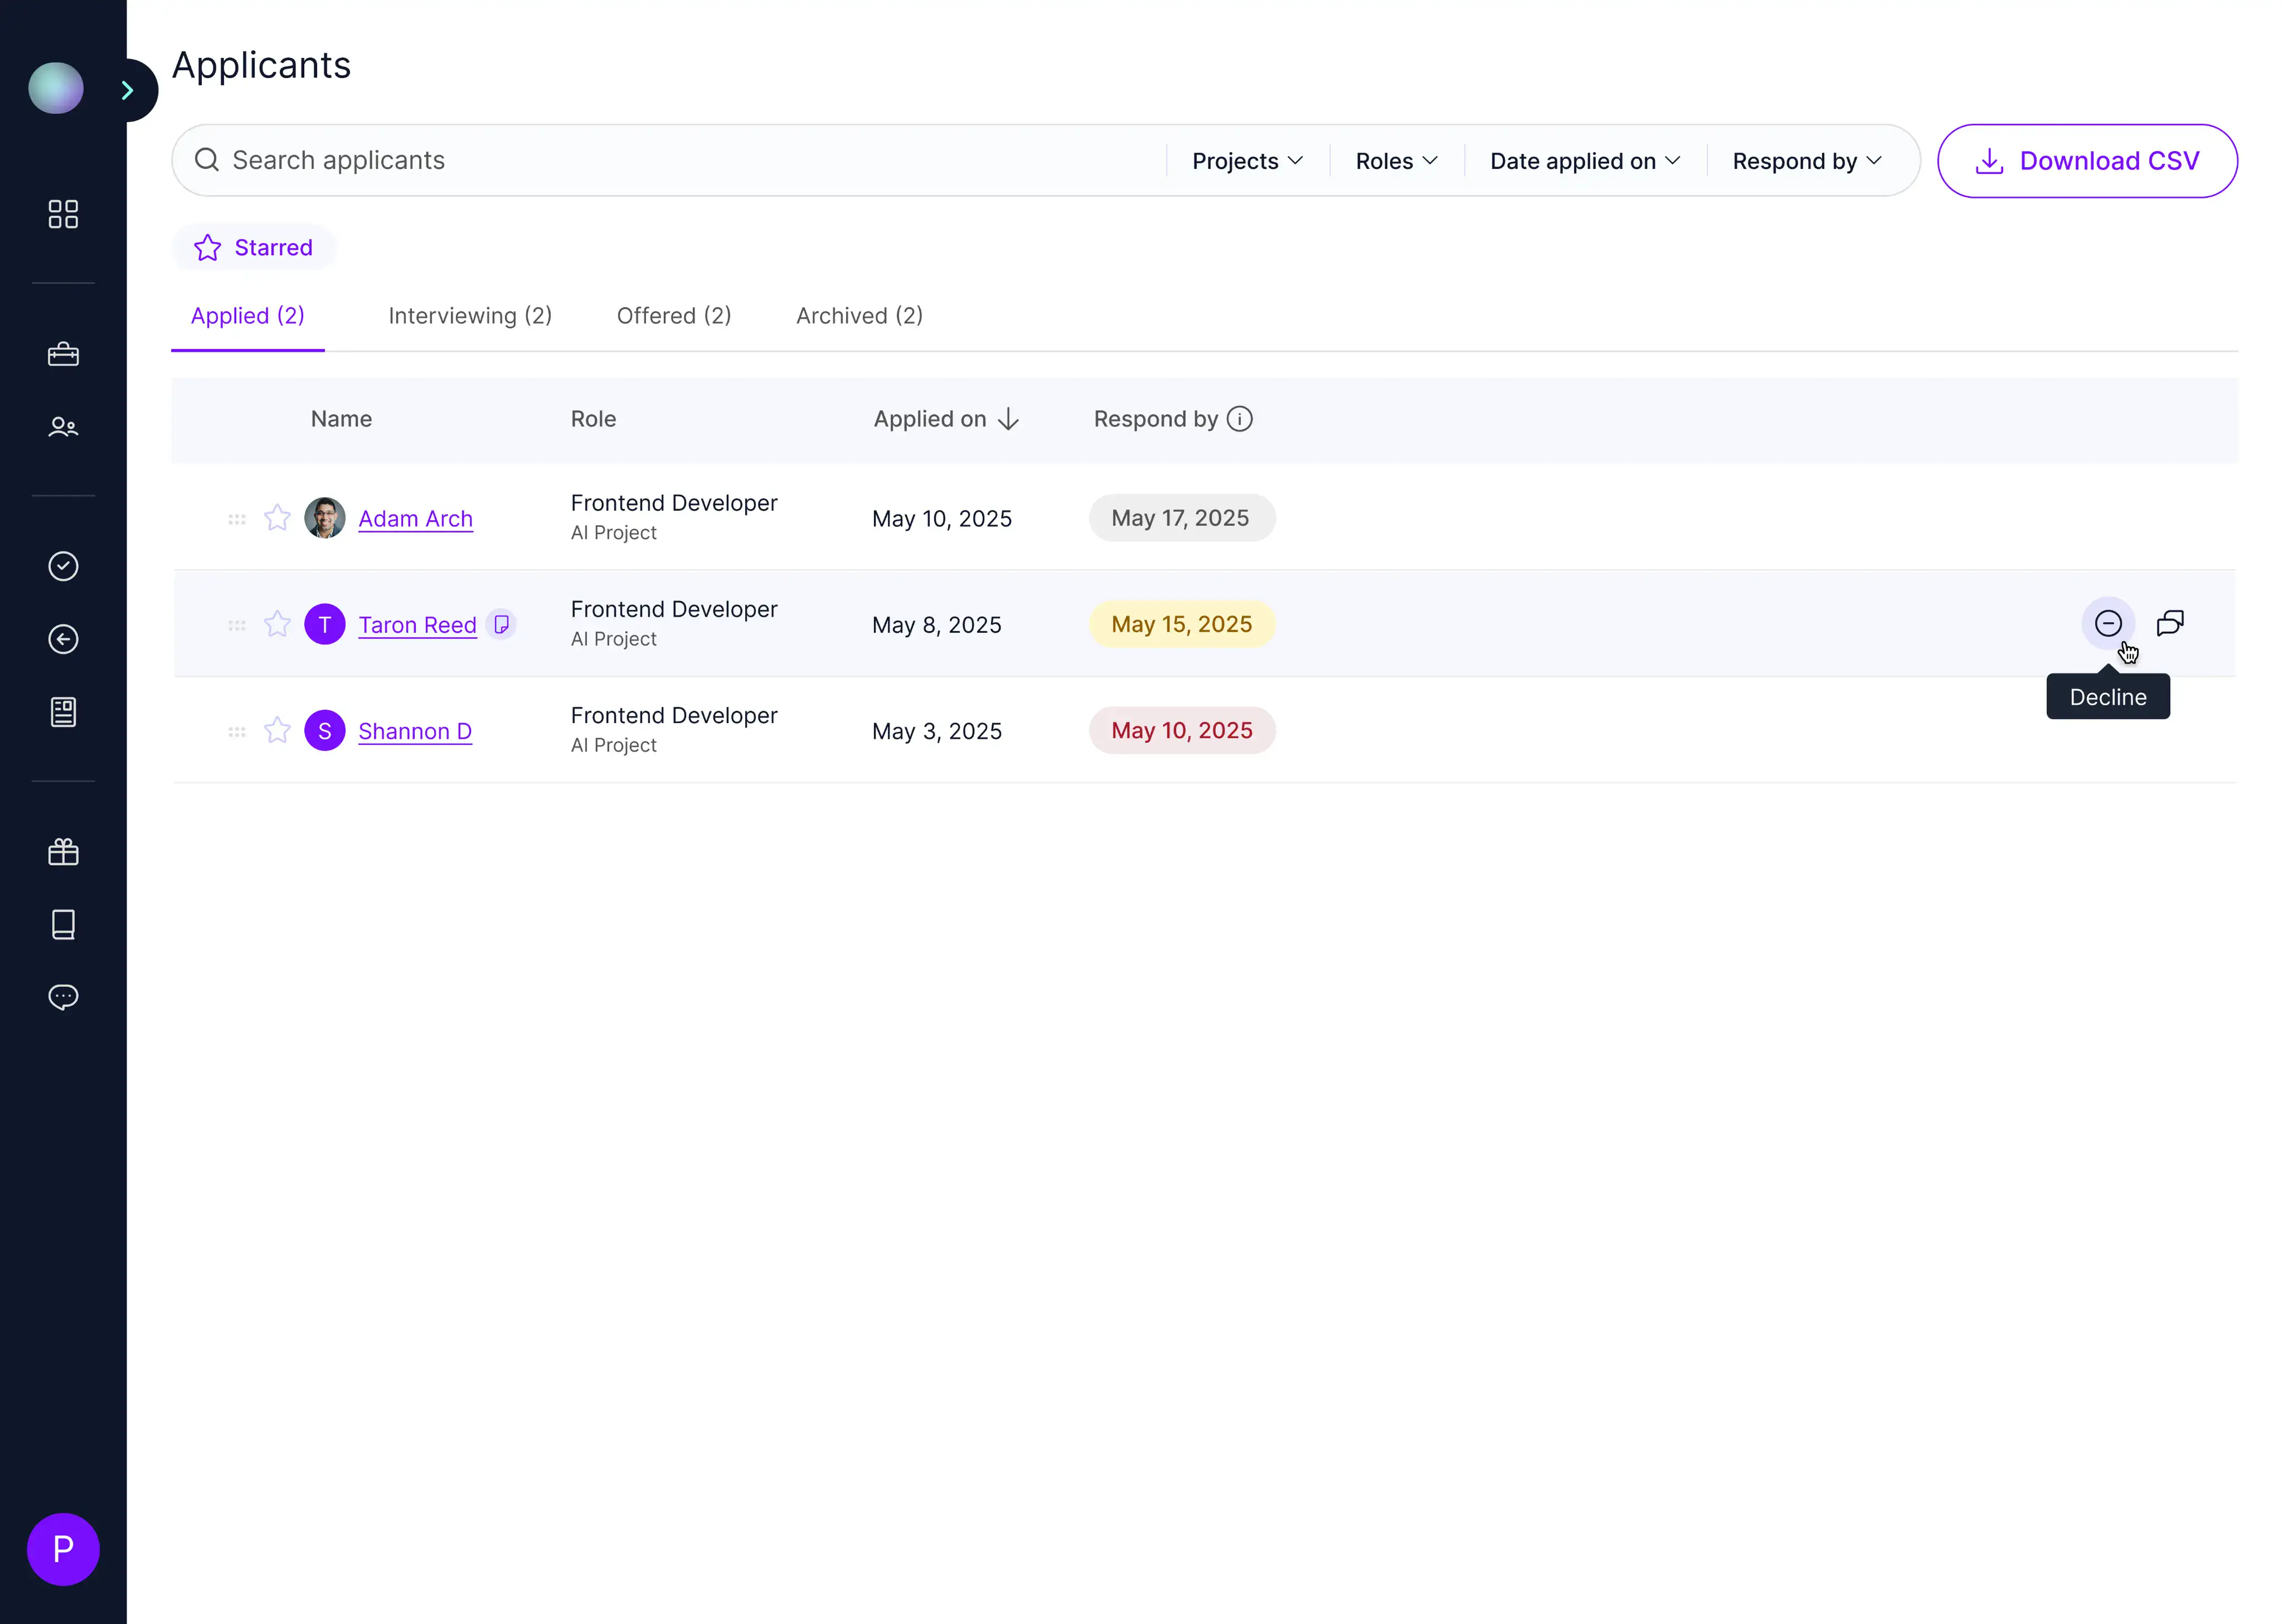The height and width of the screenshot is (1624, 2283).
Task: Open the chat bubble icon in sidebar
Action: (x=63, y=997)
